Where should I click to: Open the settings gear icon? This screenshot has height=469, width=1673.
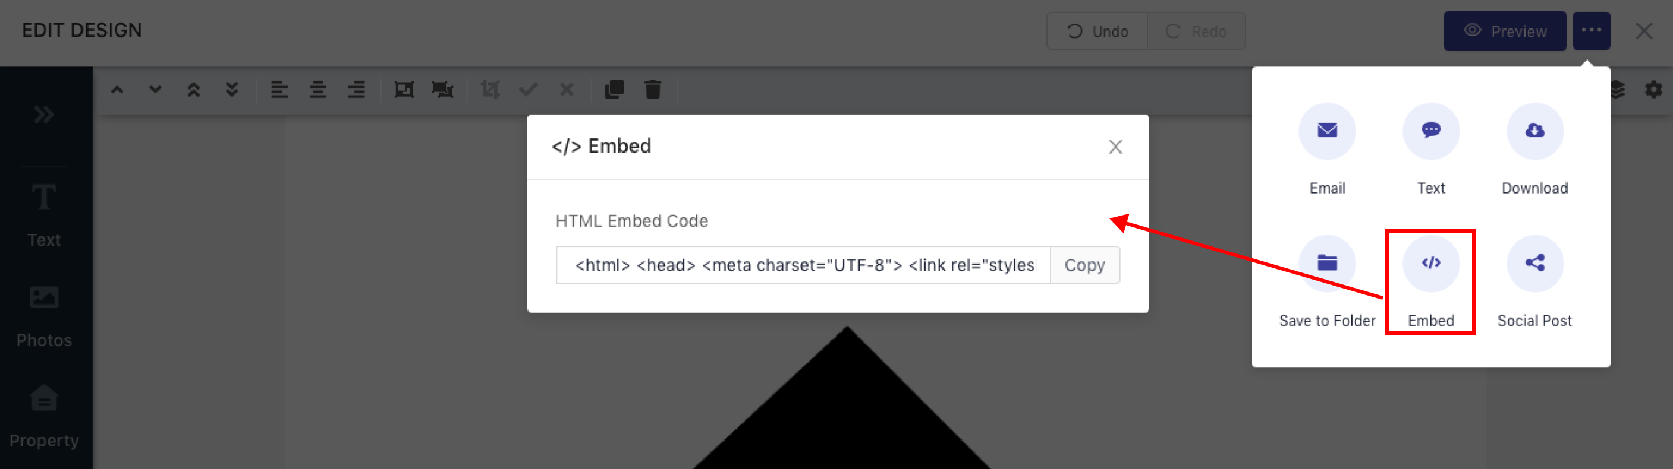(x=1653, y=90)
